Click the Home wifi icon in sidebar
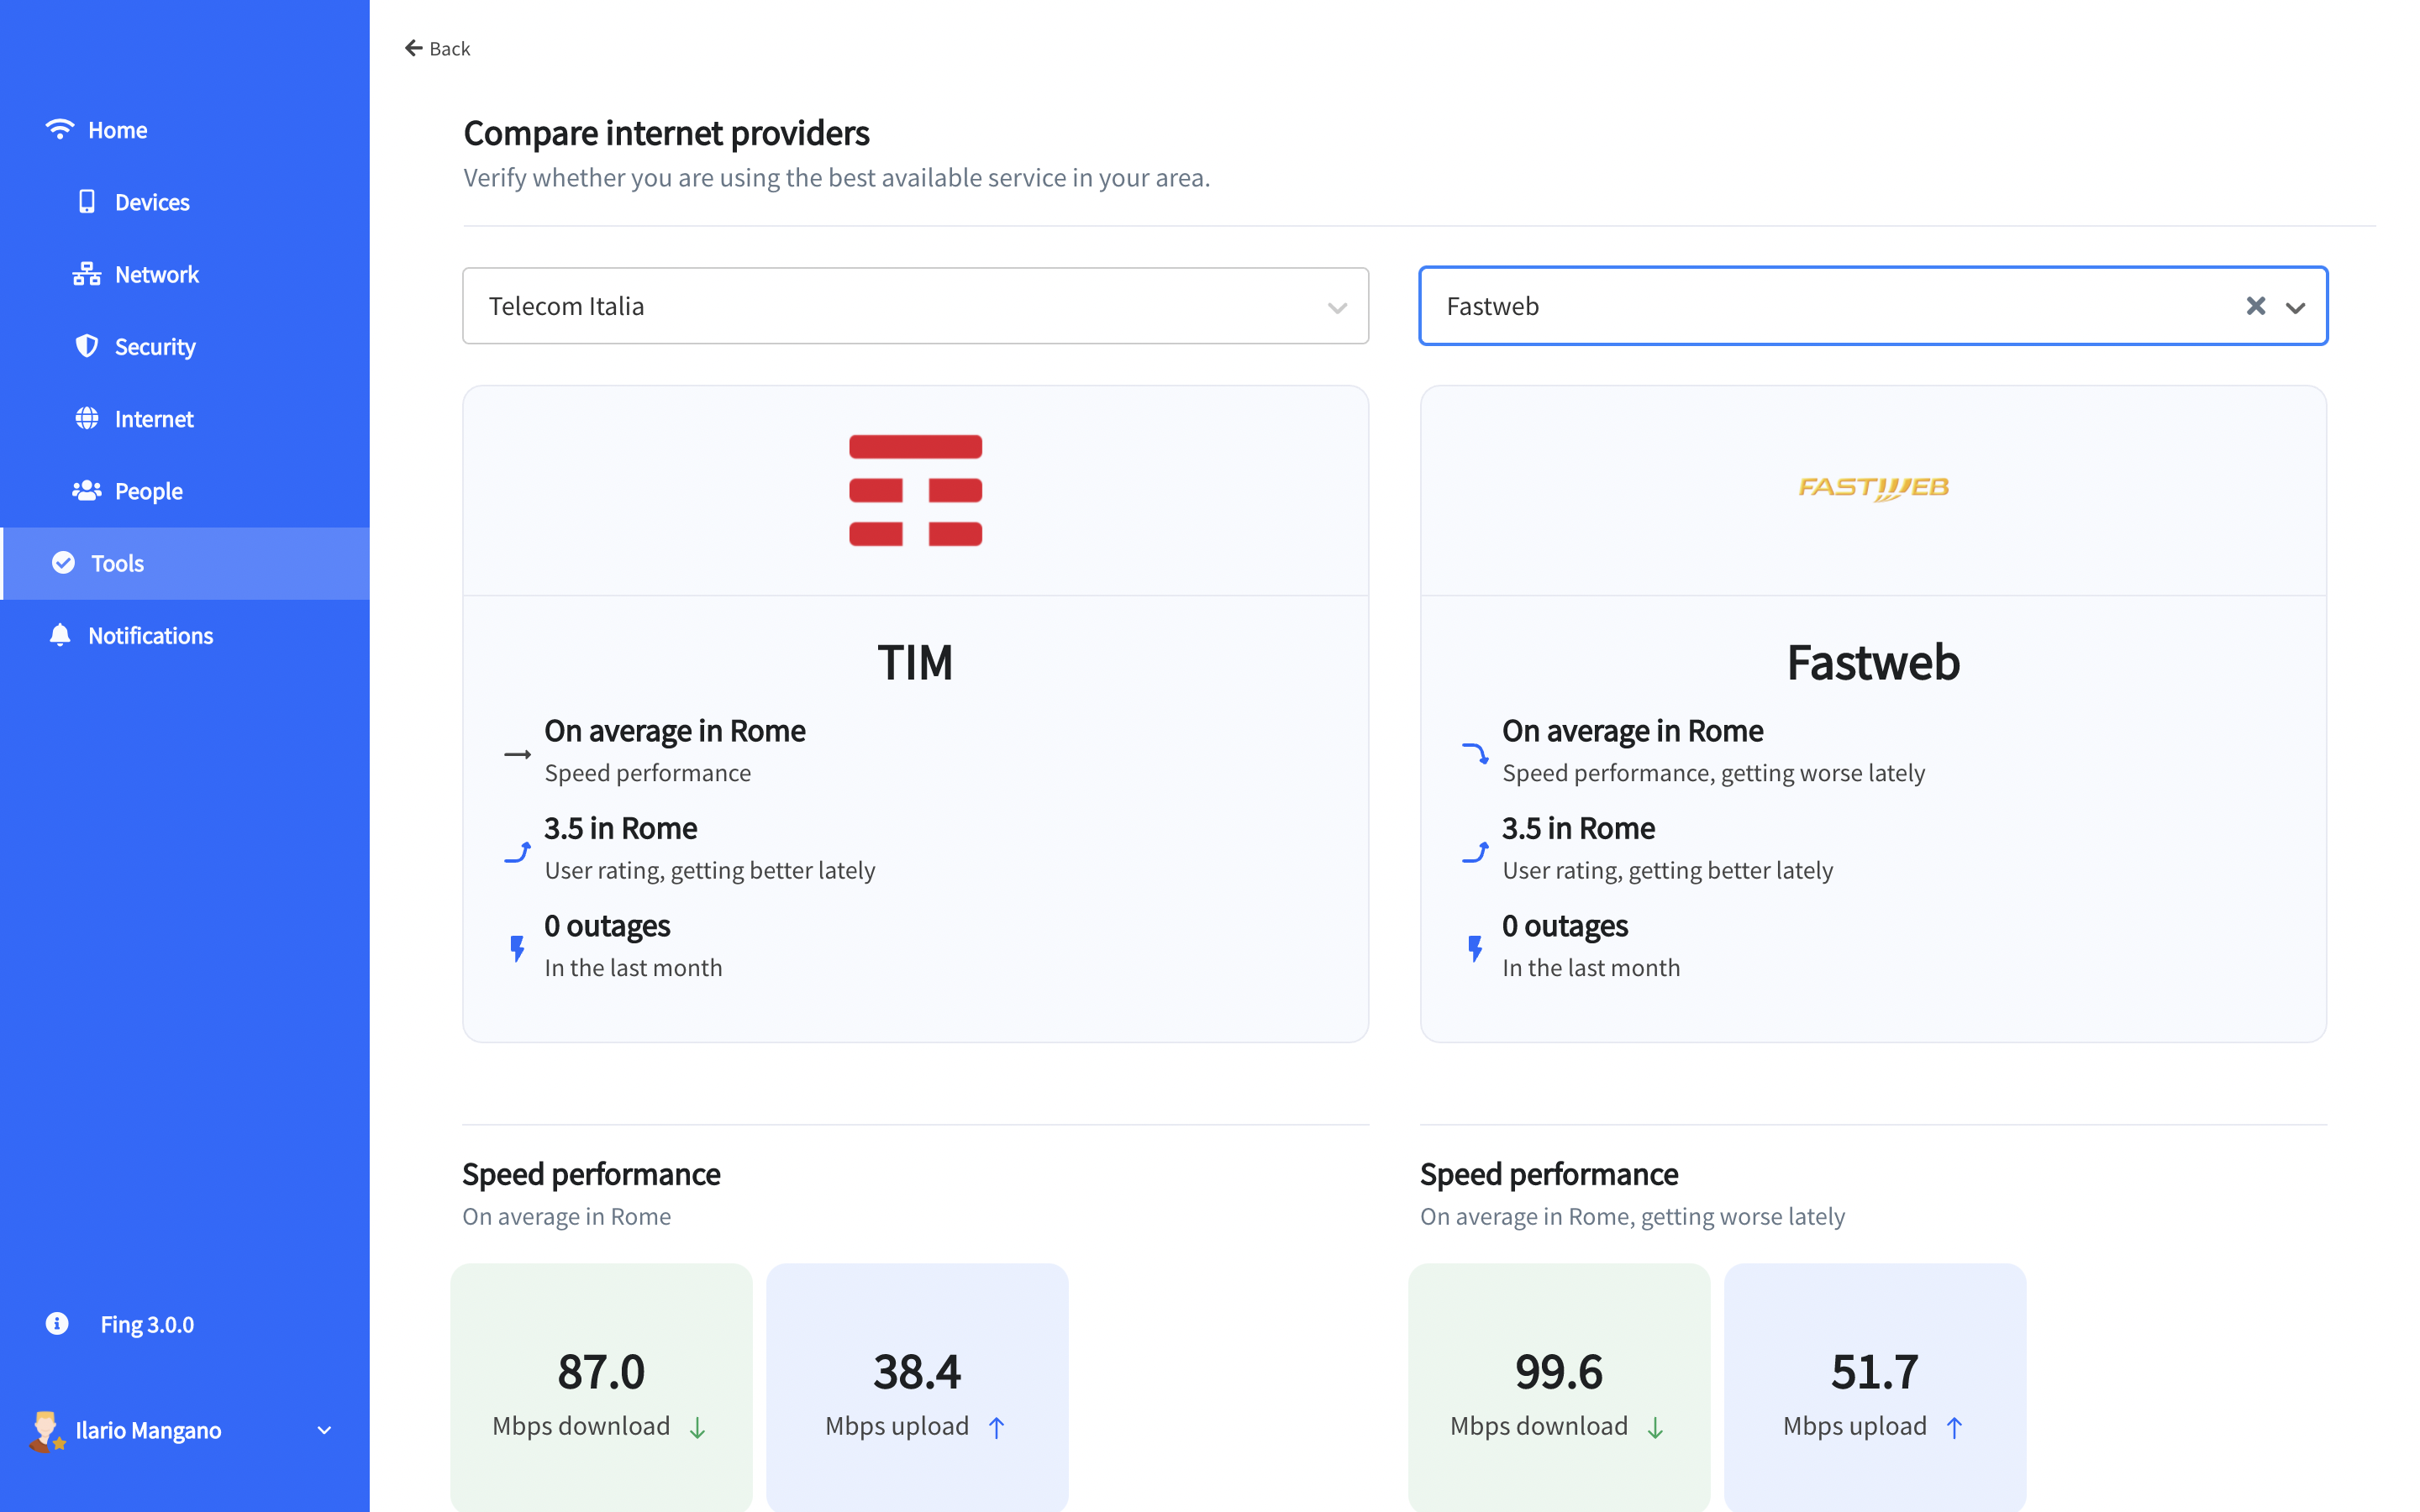This screenshot has width=2420, height=1512. pyautogui.click(x=60, y=129)
